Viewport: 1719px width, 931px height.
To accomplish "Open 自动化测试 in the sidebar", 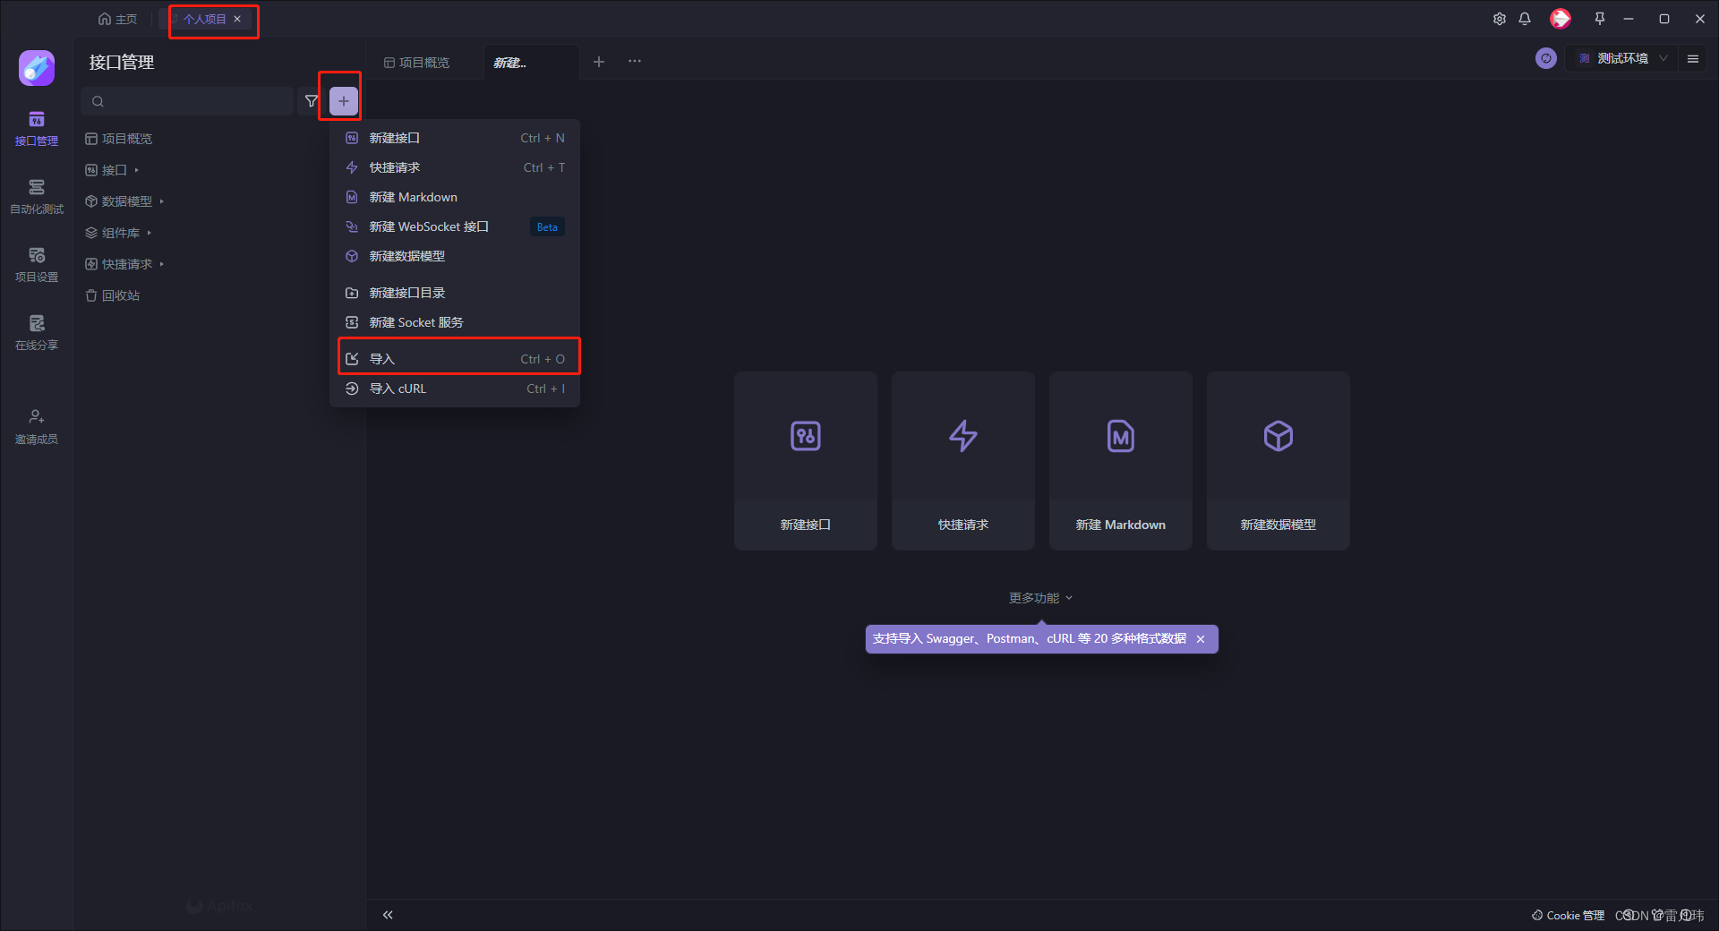I will tap(37, 198).
